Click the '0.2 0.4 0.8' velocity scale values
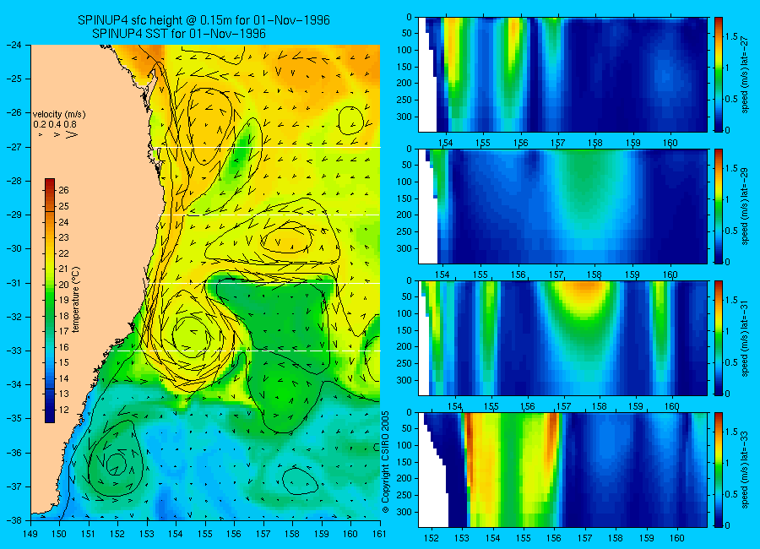The image size is (760, 549). [55, 124]
